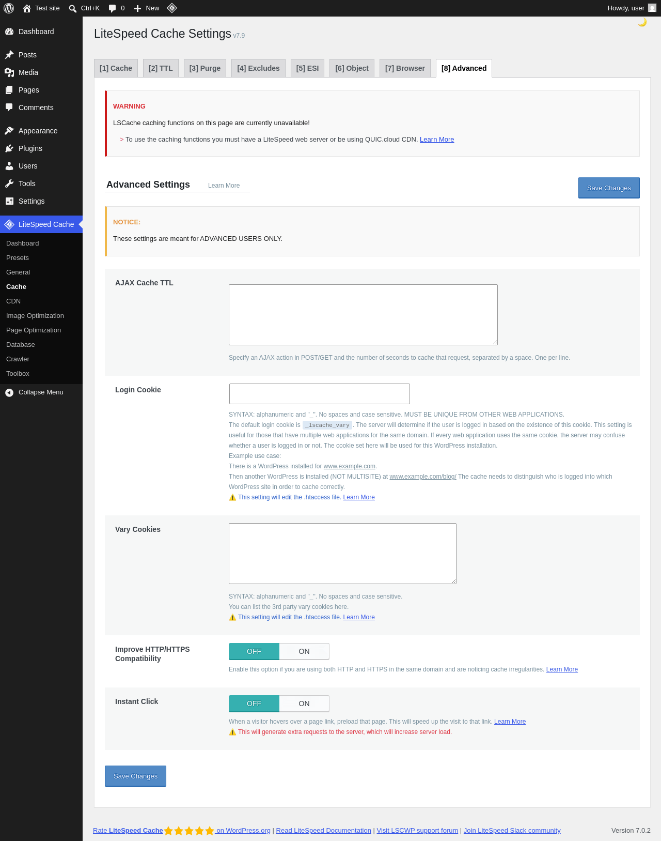Image resolution: width=661 pixels, height=841 pixels.
Task: Open Learn More link for Instant Click
Action: (510, 722)
